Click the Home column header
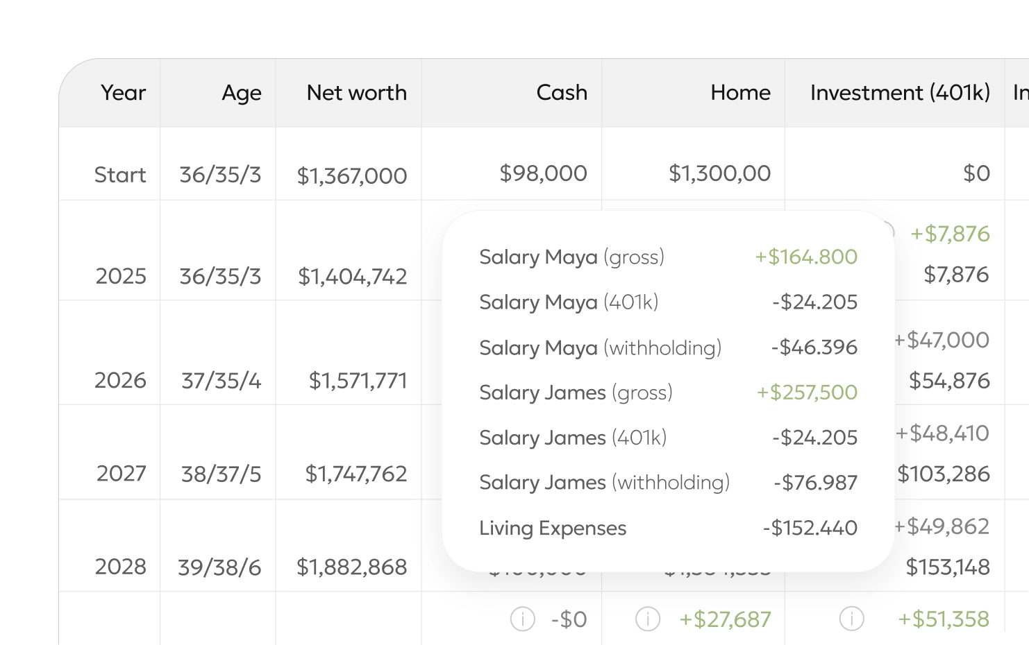The height and width of the screenshot is (645, 1029). 739,93
